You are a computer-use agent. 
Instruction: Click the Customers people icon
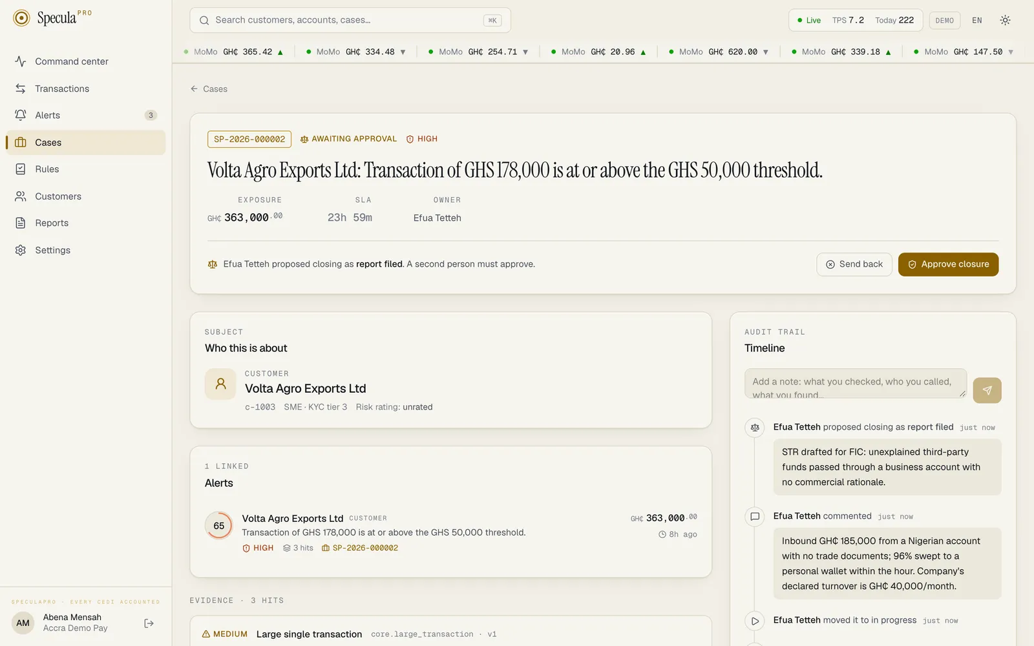coord(21,196)
